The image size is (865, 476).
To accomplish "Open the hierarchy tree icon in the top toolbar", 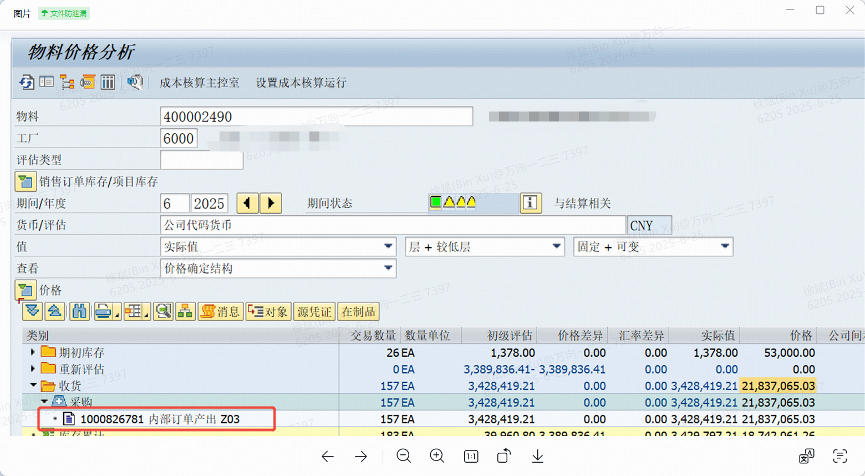I will click(x=67, y=83).
